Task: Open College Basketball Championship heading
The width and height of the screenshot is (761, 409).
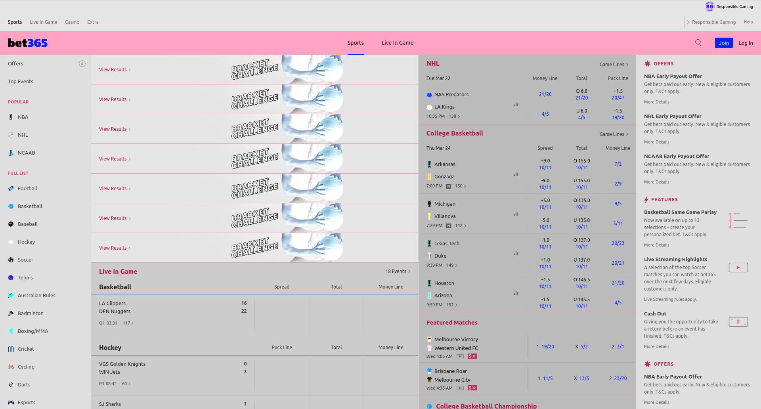Action: pos(486,406)
